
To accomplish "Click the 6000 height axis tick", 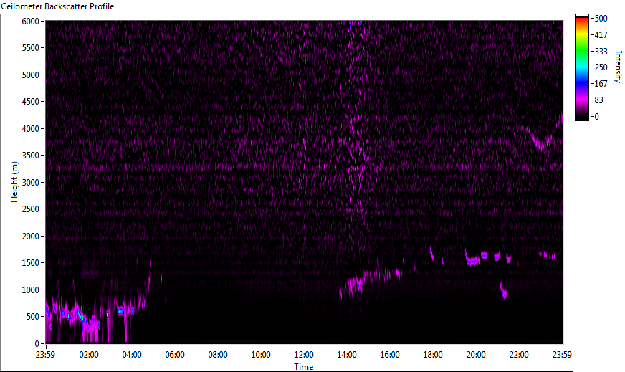I will 30,21.
